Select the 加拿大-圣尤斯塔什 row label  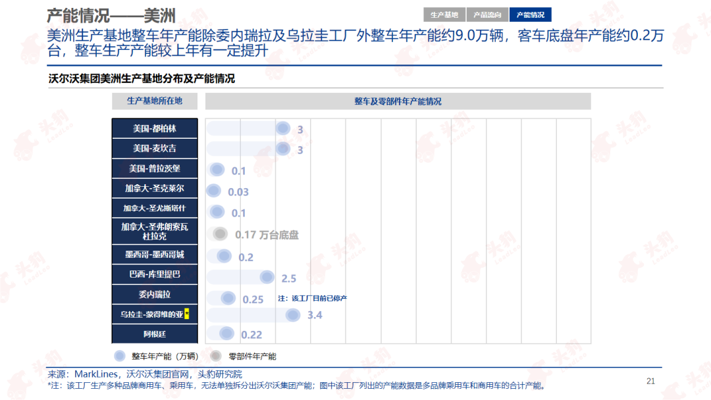(155, 209)
